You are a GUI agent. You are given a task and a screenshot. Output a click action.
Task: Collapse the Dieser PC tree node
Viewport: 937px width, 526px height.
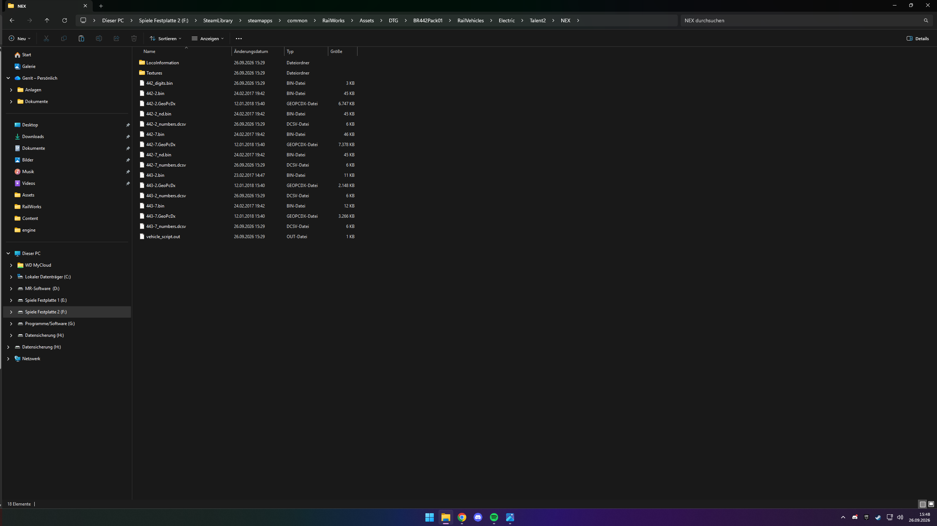8,254
